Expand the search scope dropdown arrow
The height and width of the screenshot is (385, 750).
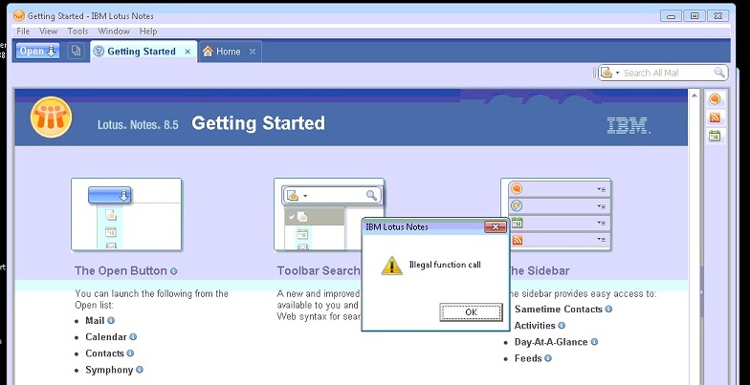618,73
